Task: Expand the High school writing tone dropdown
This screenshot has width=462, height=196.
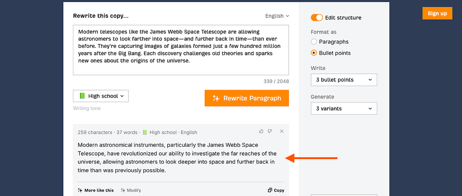Action: tap(101, 96)
